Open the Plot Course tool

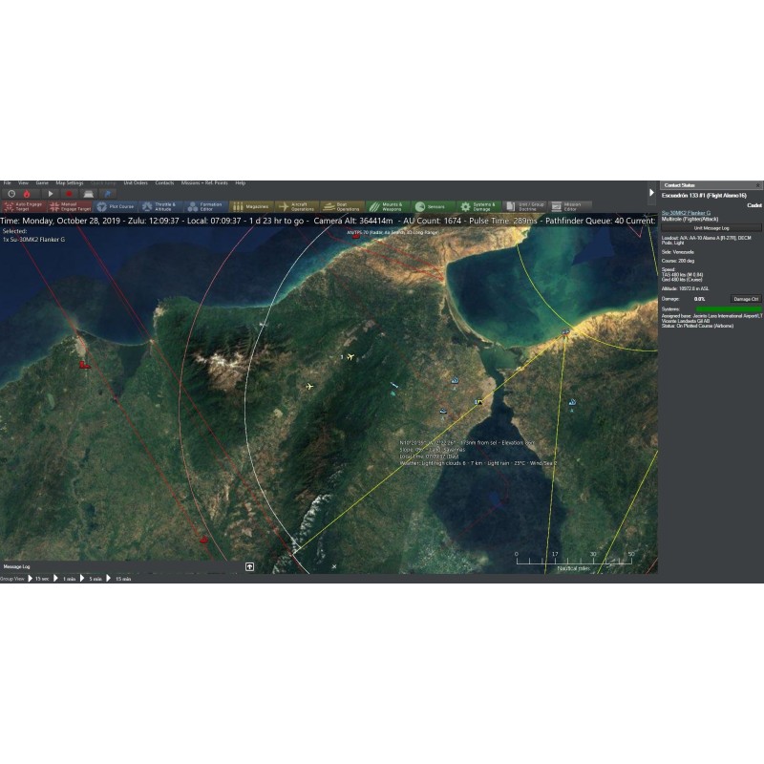tap(115, 205)
